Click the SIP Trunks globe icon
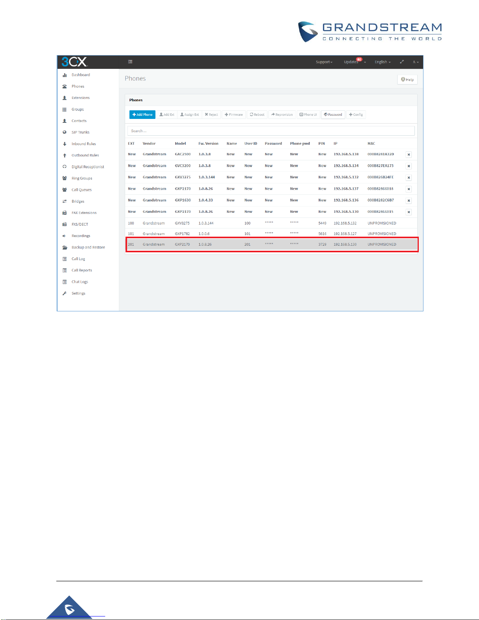This screenshot has width=479, height=620. tap(65, 133)
